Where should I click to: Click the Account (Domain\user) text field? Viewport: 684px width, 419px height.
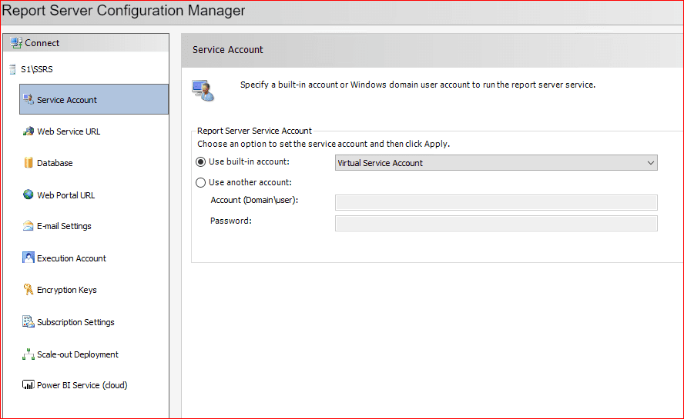495,202
